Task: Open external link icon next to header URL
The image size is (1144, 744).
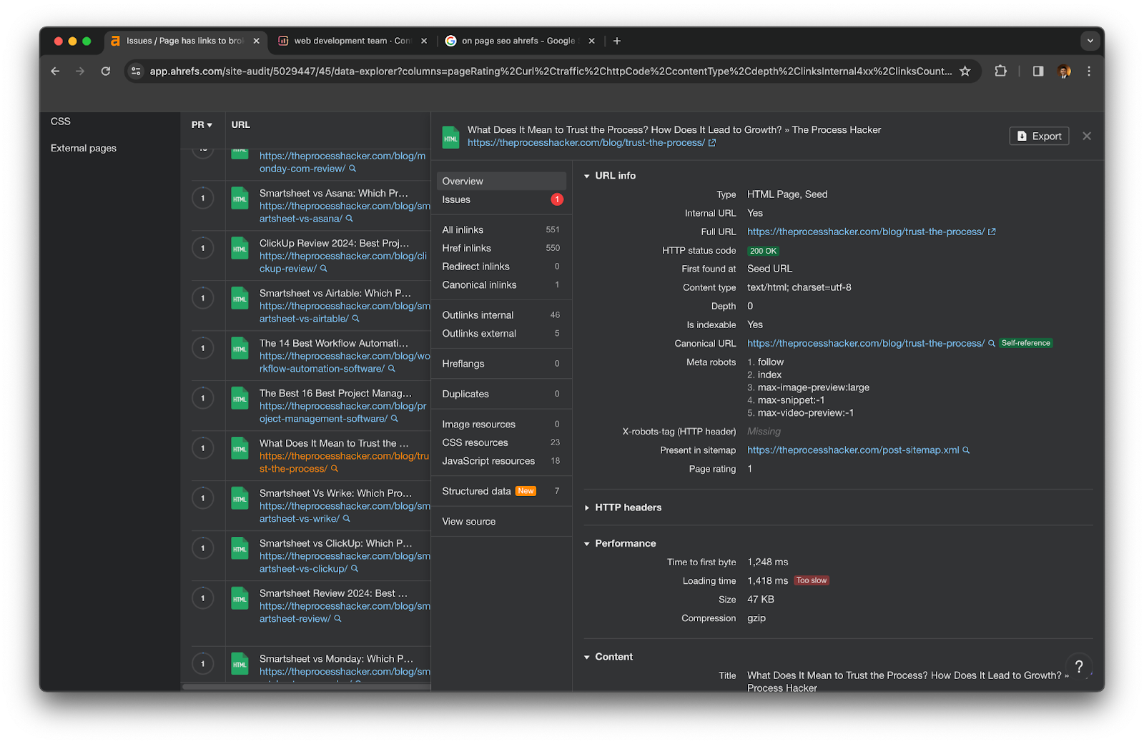Action: (712, 143)
